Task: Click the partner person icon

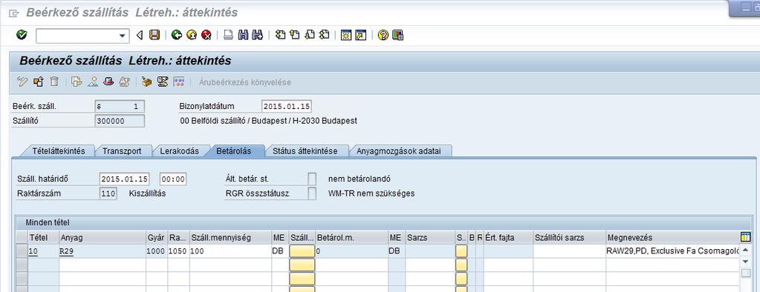Action: (93, 82)
